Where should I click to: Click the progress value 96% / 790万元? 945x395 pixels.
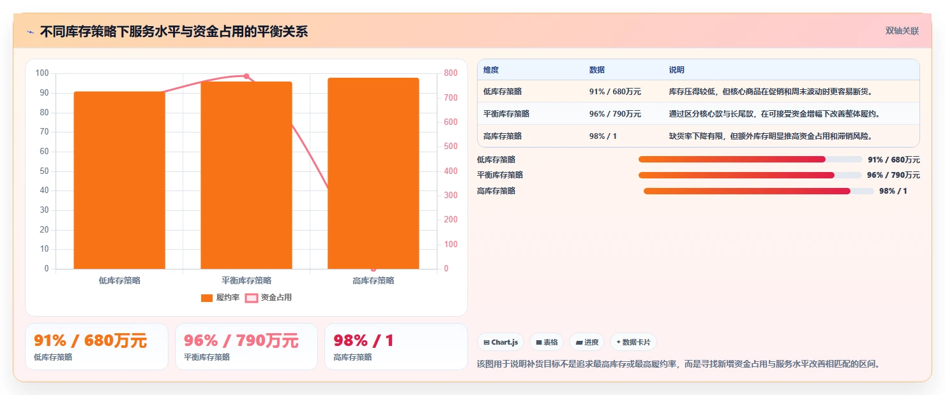[x=894, y=175]
